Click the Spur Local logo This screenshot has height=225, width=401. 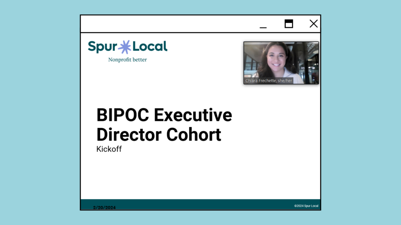coord(127,47)
